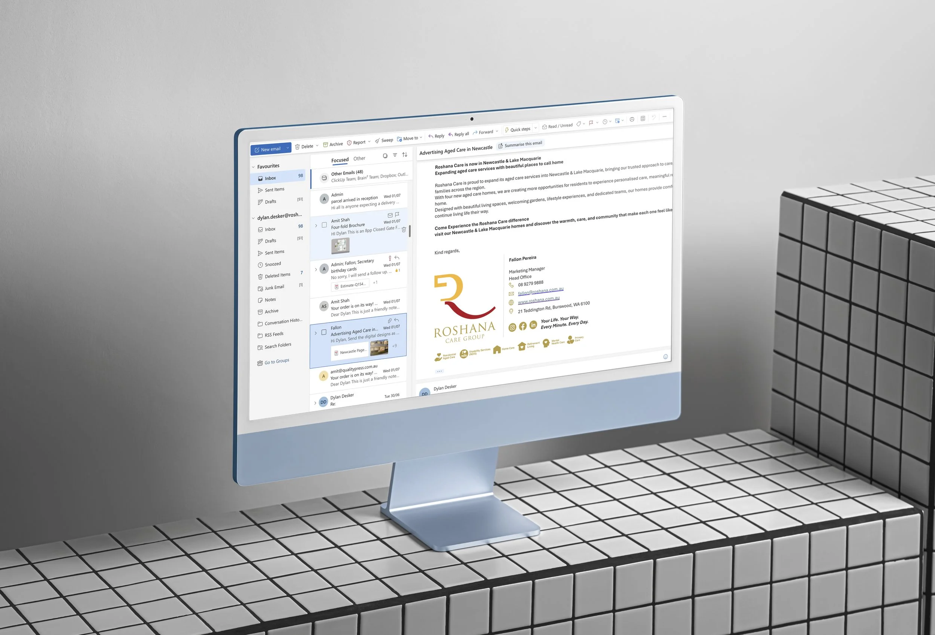The image size is (935, 635).
Task: Collapse the Favourites section
Action: click(253, 167)
